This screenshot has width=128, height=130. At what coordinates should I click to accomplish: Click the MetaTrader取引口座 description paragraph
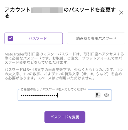[64, 58]
